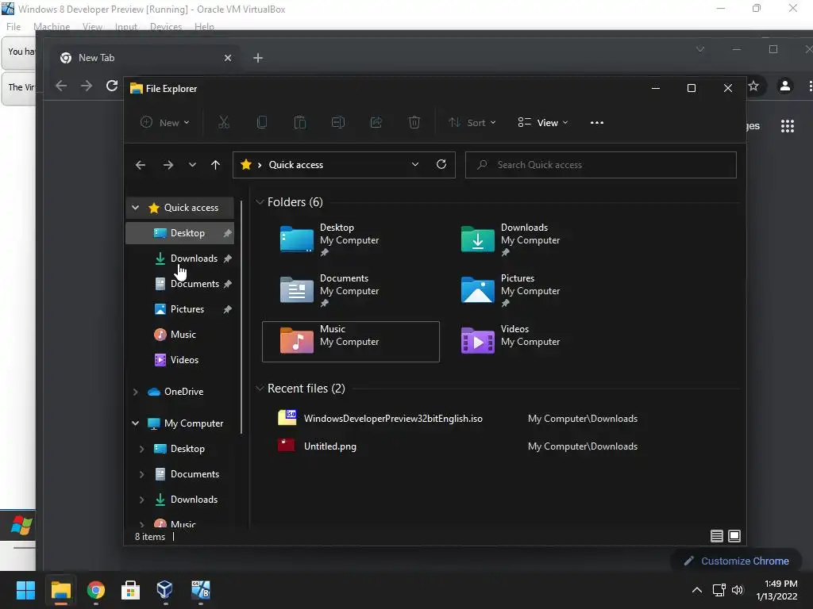Open the VirtualBox Devices menu
The image size is (813, 609).
(166, 26)
